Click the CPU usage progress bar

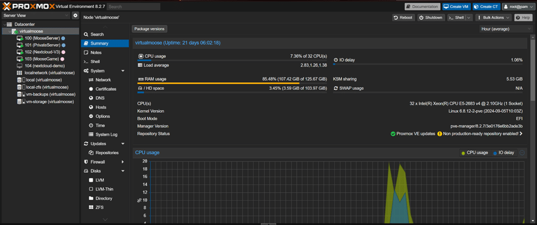232,60
